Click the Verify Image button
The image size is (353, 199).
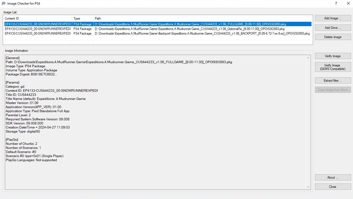pyautogui.click(x=333, y=56)
